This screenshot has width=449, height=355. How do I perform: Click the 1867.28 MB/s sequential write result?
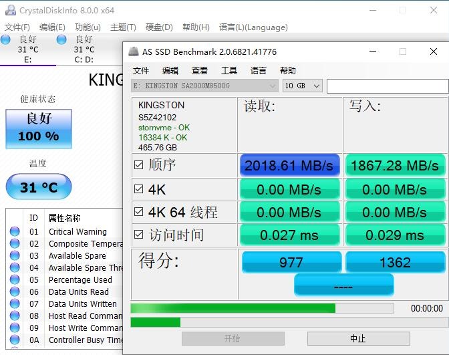[x=395, y=165]
